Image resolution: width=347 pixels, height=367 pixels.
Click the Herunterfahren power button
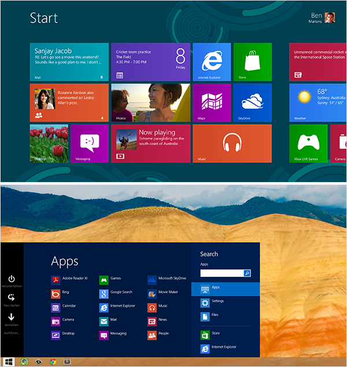tap(12, 280)
